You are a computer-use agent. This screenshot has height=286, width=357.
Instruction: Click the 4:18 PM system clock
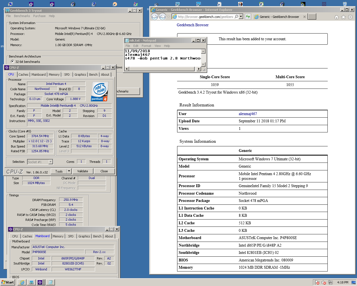(342, 282)
